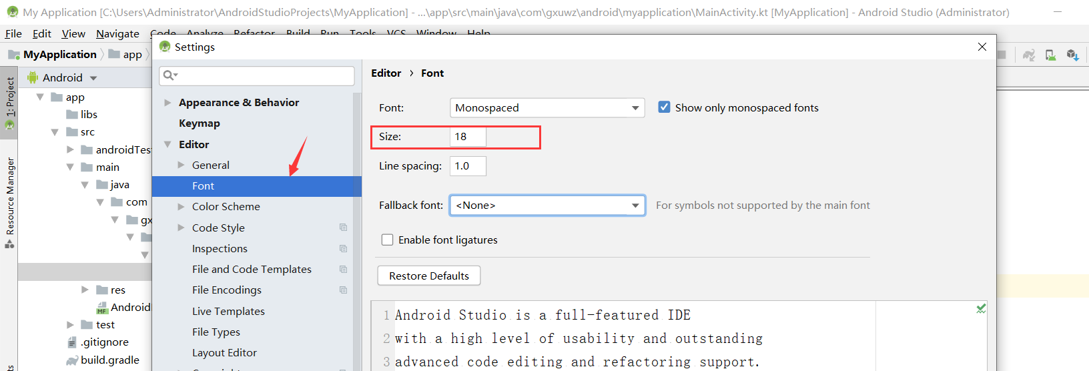Click the Editor breadcrumb link
This screenshot has height=371, width=1089.
[x=386, y=73]
